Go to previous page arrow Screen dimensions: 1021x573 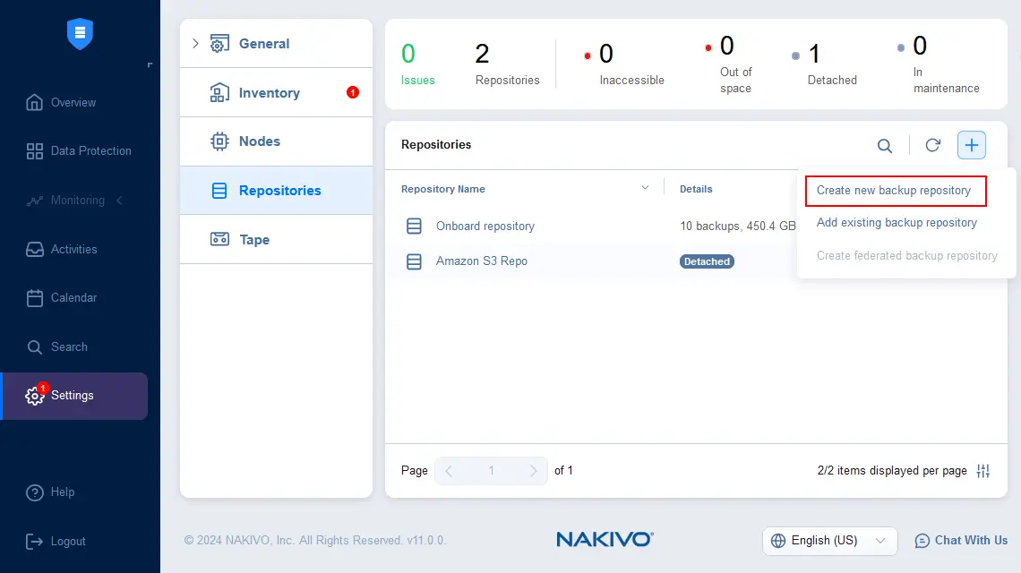(x=449, y=471)
